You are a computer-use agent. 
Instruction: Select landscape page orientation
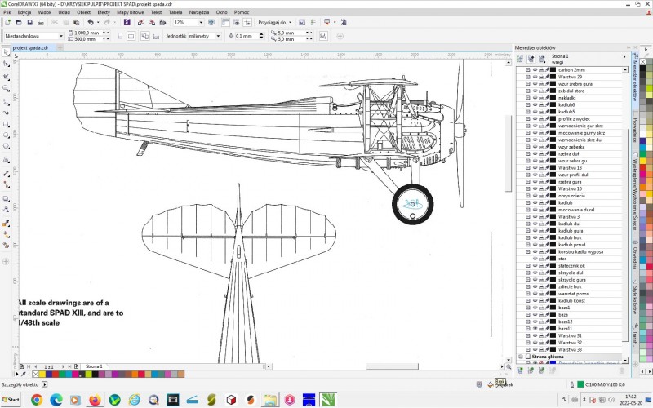[x=131, y=36]
